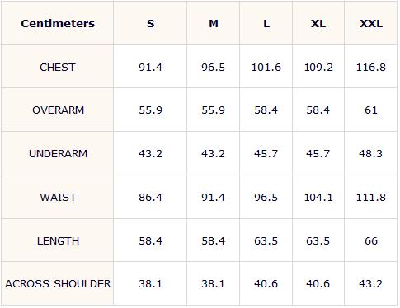400x308 pixels.
Task: Select the M size column header
Action: tap(214, 24)
